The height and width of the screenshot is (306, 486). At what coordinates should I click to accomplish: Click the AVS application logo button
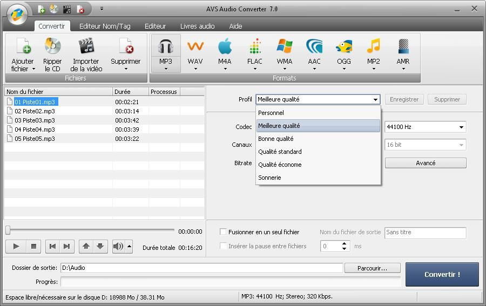pyautogui.click(x=17, y=13)
